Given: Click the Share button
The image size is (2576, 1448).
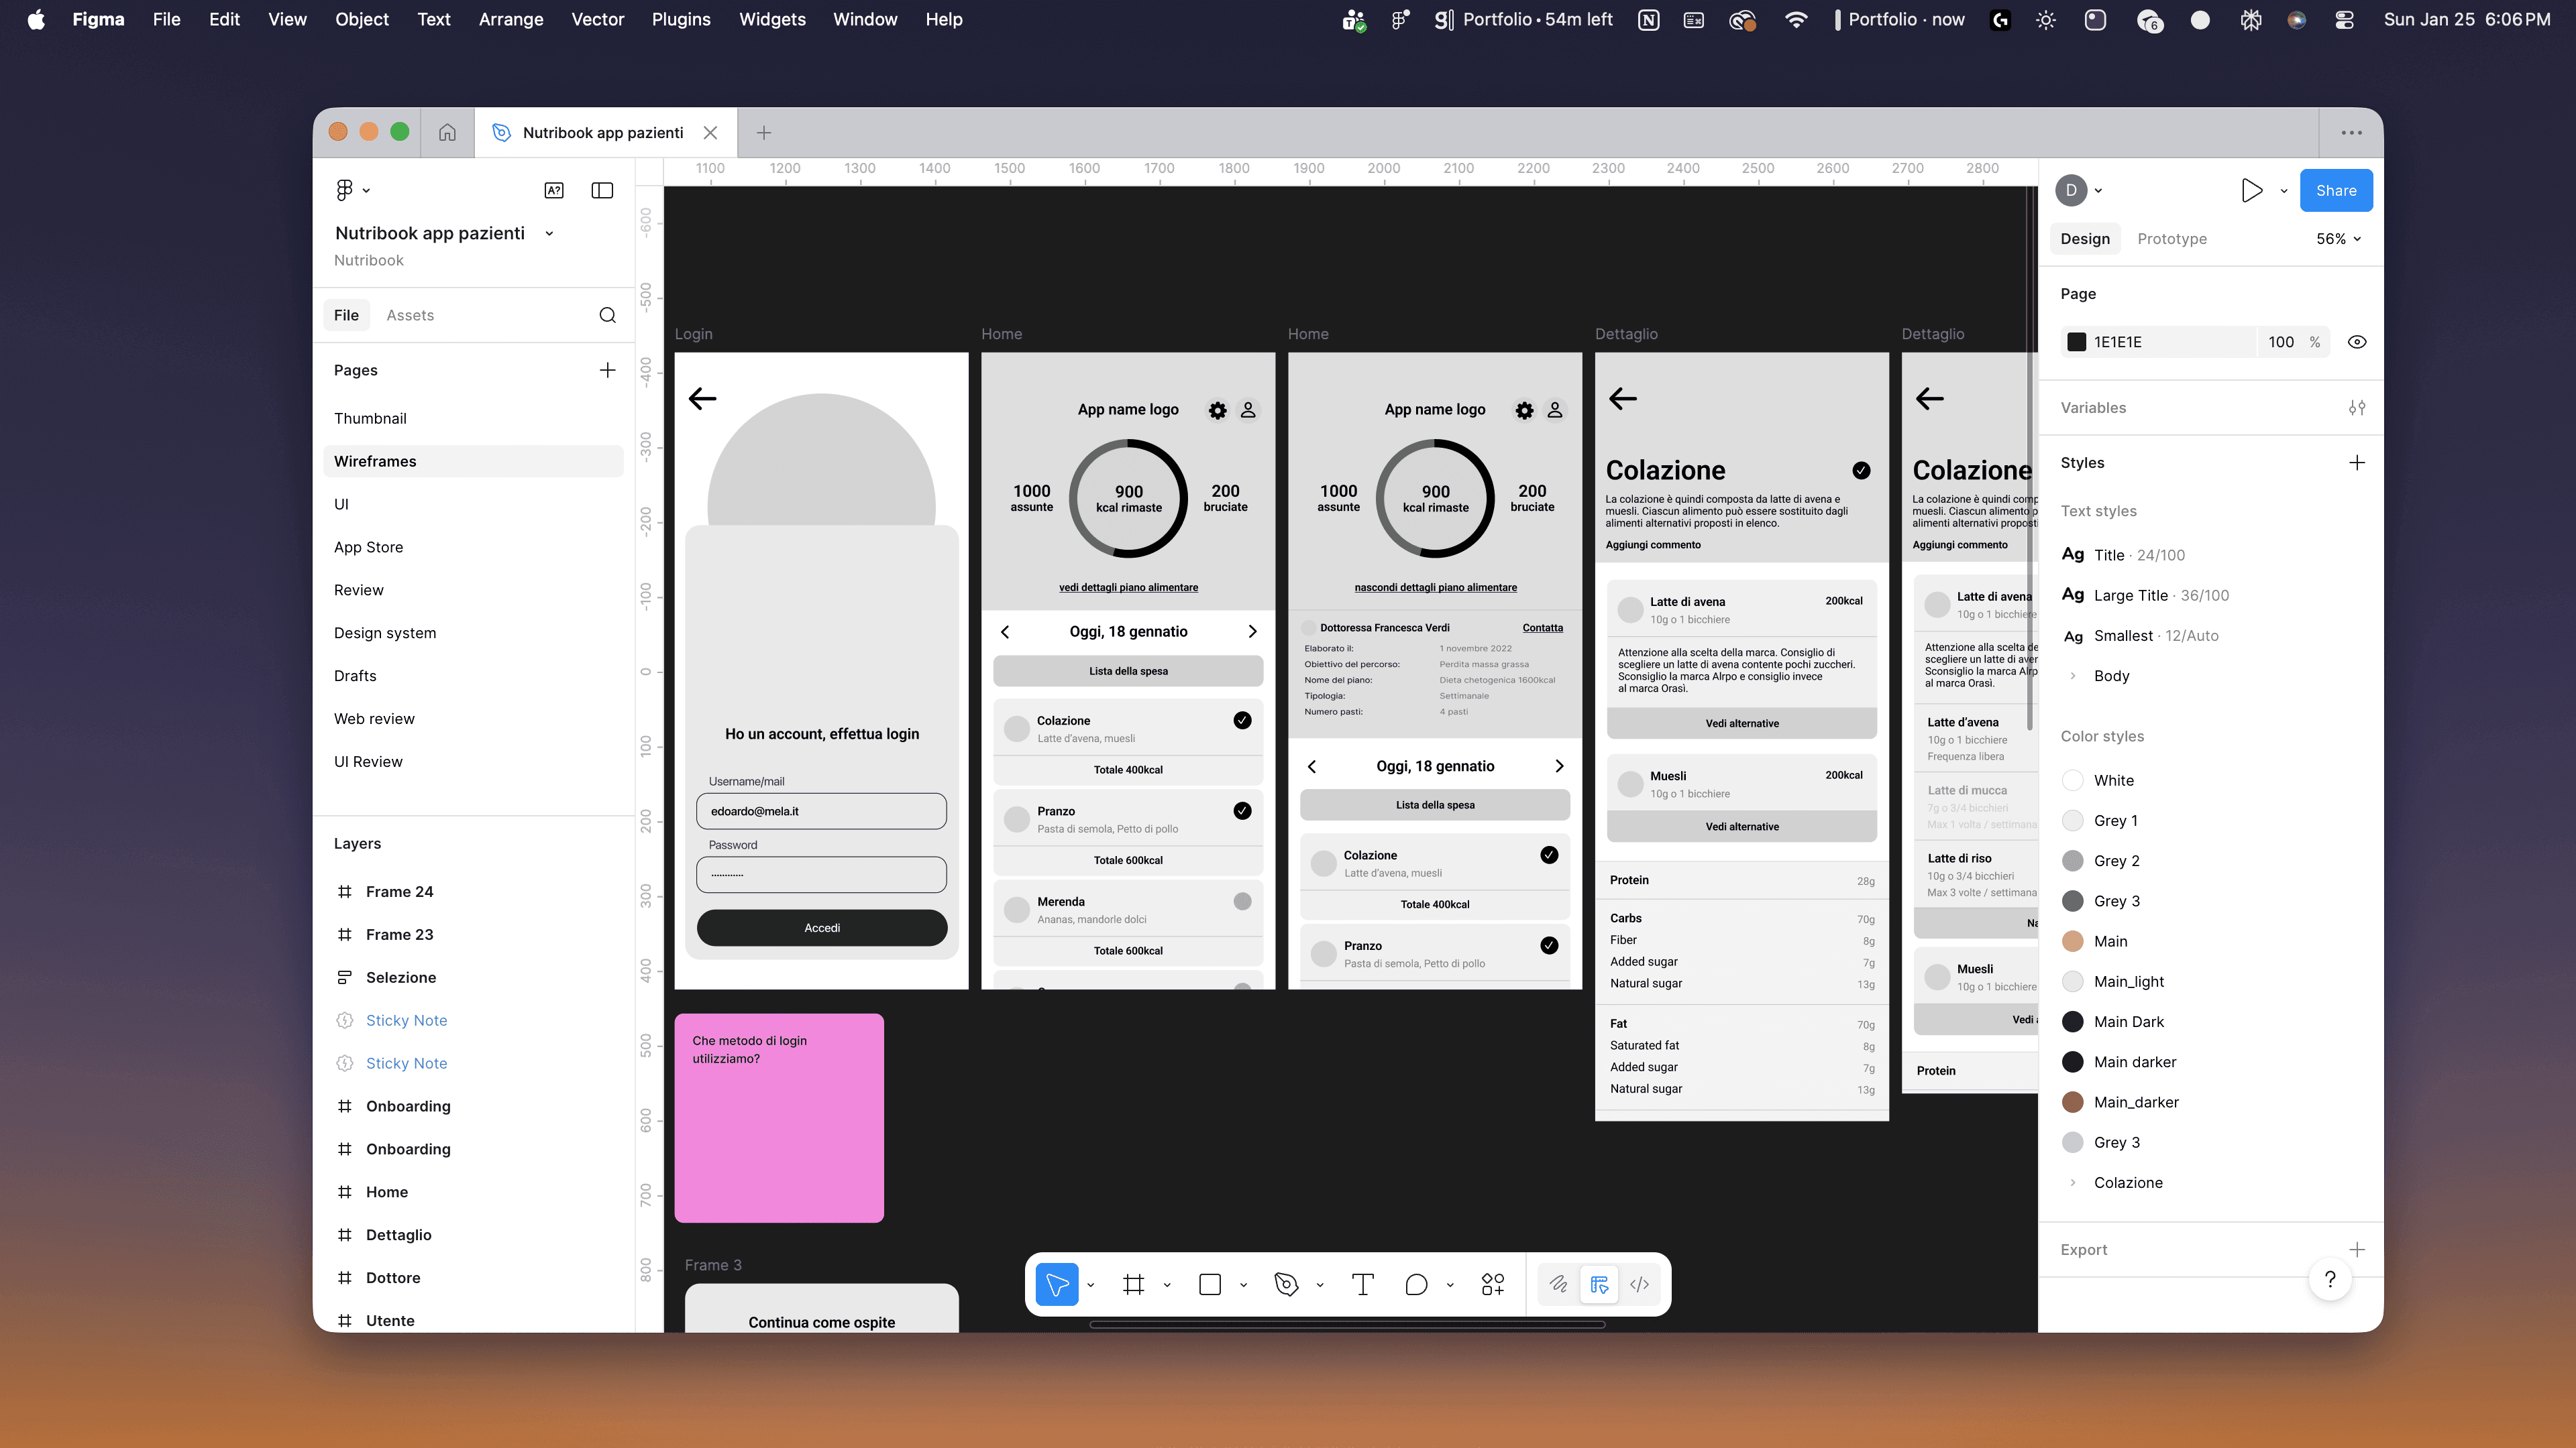Looking at the screenshot, I should pyautogui.click(x=2335, y=191).
